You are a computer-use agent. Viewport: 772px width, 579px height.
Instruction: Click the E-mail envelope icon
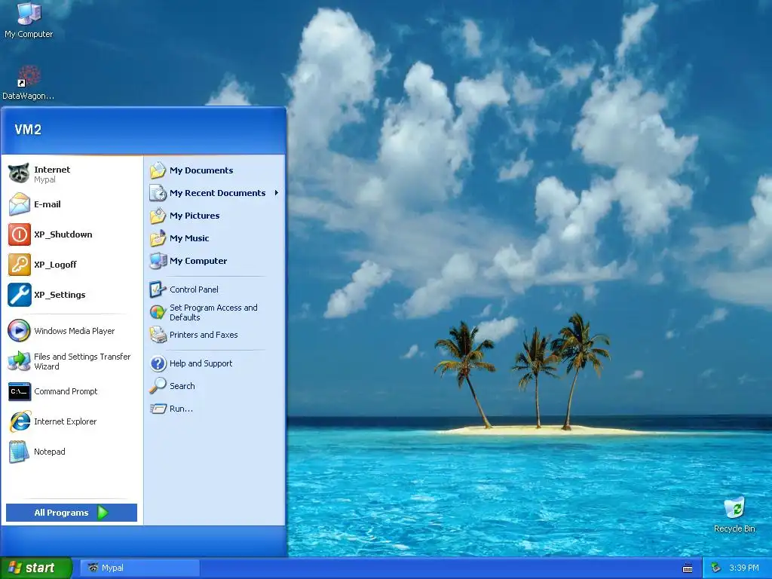point(19,204)
